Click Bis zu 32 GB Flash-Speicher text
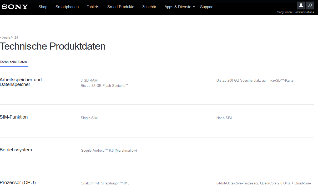 104,86
